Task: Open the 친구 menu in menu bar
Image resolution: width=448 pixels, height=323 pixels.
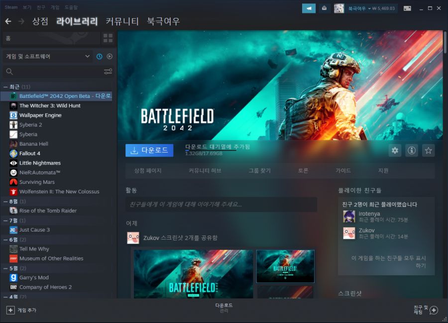Action: pos(41,7)
